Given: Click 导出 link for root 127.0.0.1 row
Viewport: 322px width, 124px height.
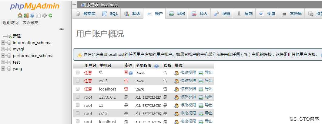Looking at the screenshot, I should pos(209,97).
